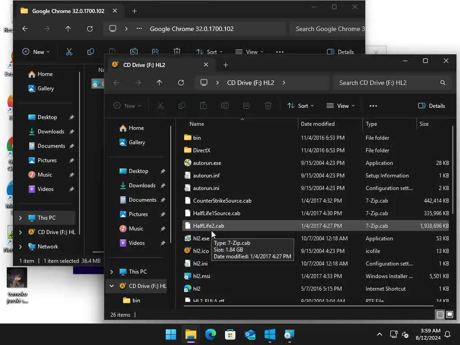Screen dimensions: 460x345
Task: Click Search Google Chrome field
Action: pyautogui.click(x=327, y=29)
